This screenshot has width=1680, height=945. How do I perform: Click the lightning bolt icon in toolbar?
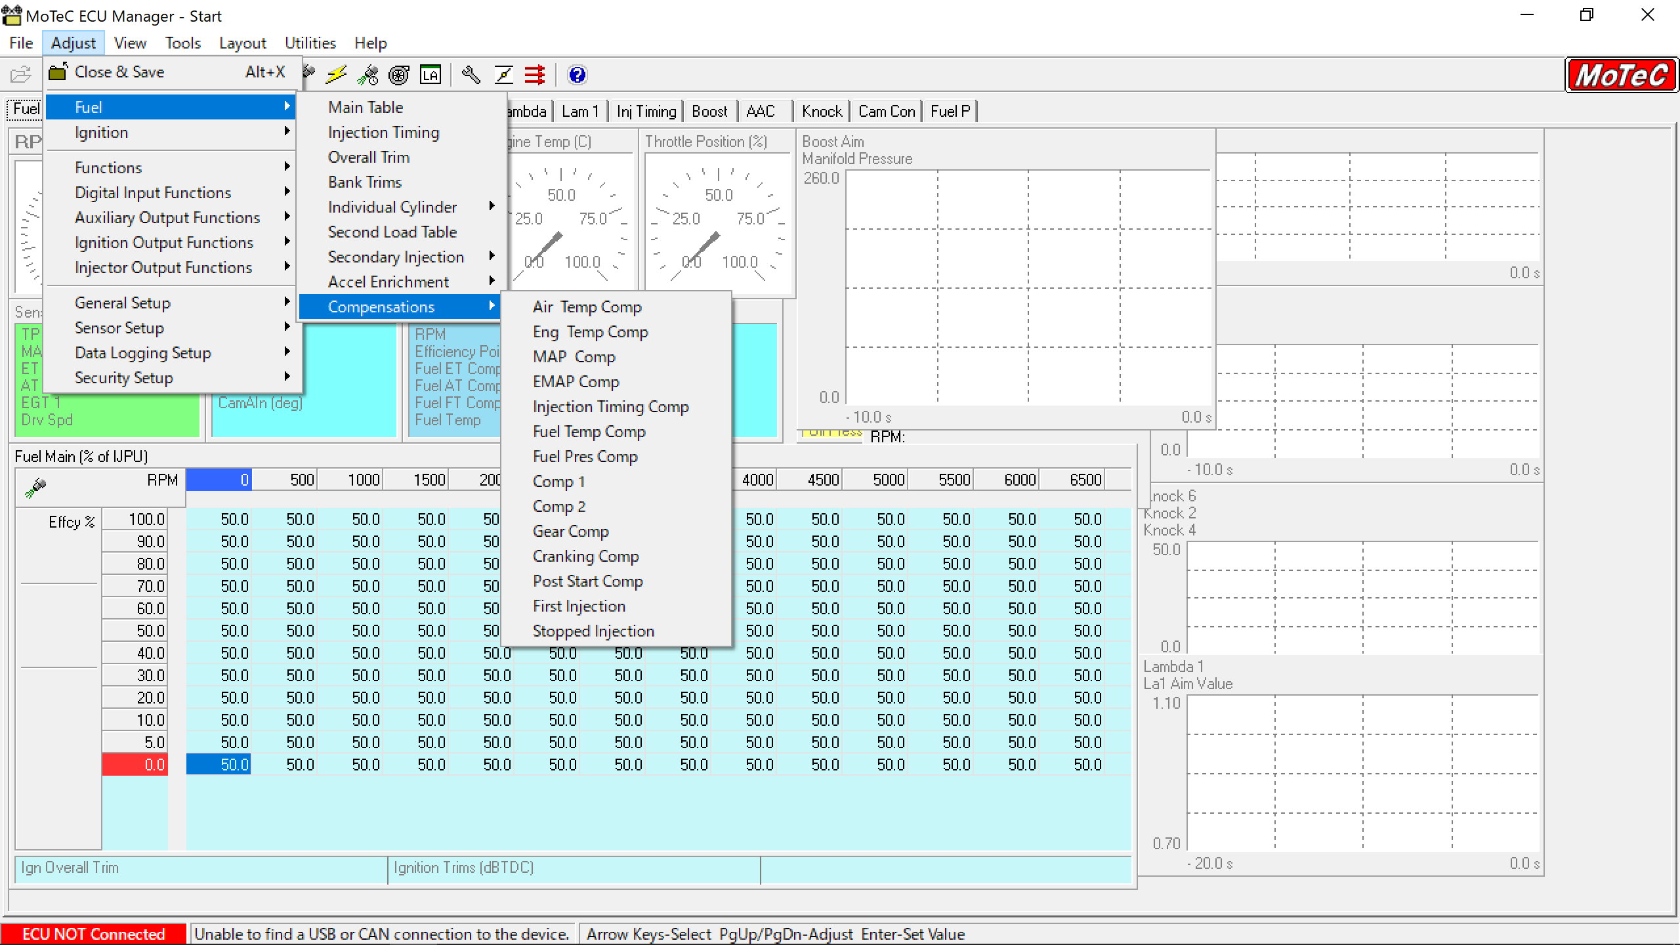336,74
